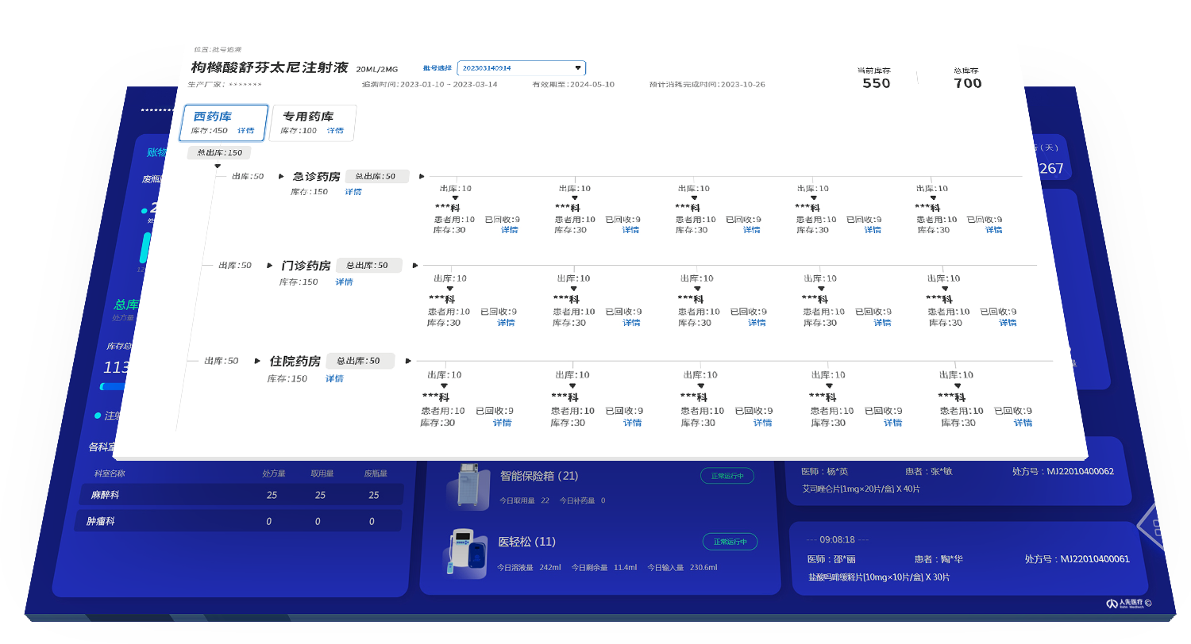The width and height of the screenshot is (1191, 644).
Task: Select the 急诊药房 pharmacy node
Action: pos(316,177)
